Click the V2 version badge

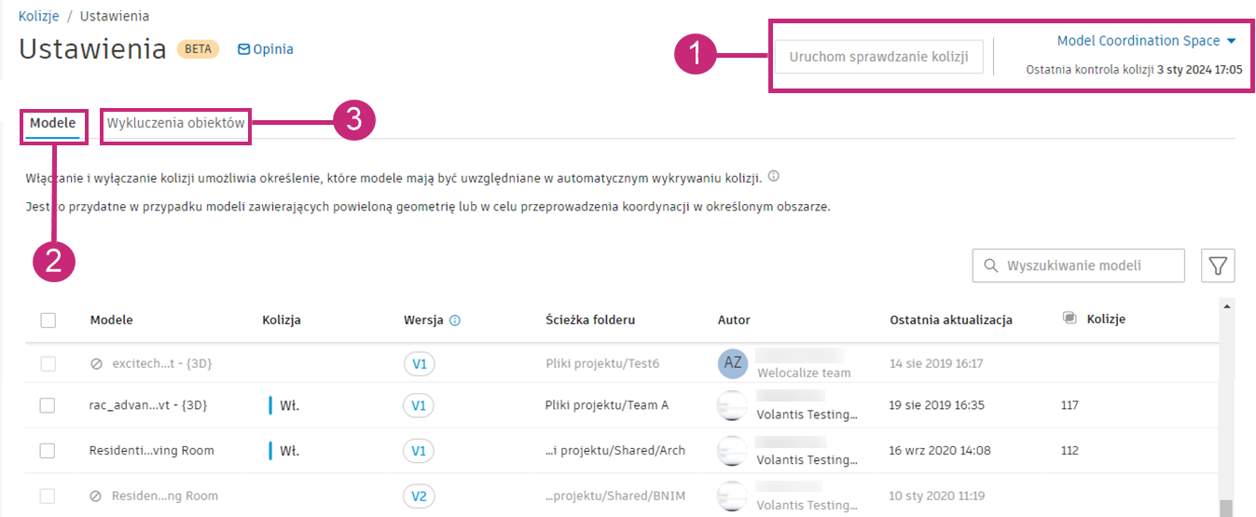[x=420, y=496]
